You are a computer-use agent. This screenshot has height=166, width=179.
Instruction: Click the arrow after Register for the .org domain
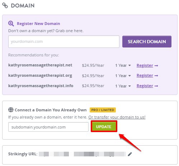point(156,76)
